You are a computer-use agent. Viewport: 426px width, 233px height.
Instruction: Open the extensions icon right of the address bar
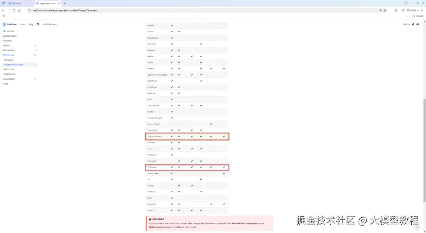coord(396,10)
